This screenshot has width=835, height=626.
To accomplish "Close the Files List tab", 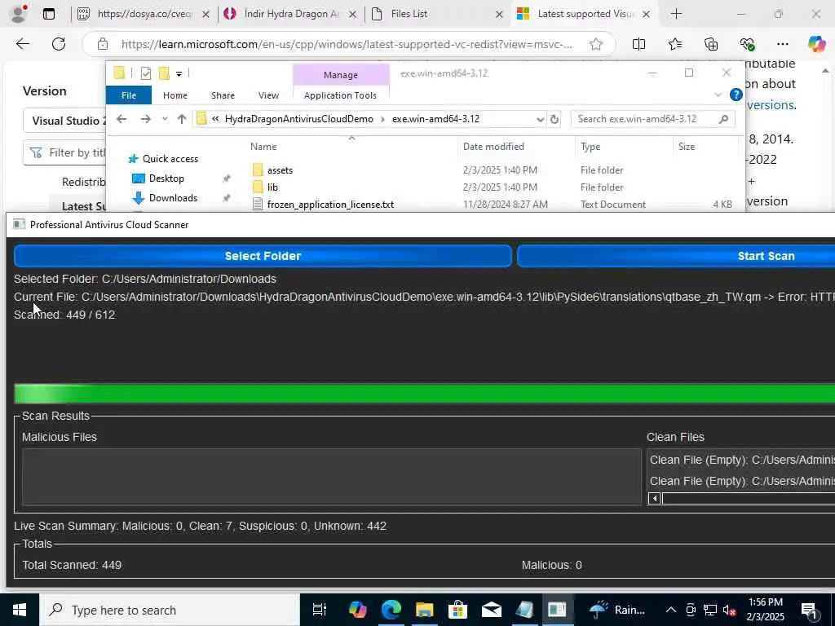I will pos(499,15).
